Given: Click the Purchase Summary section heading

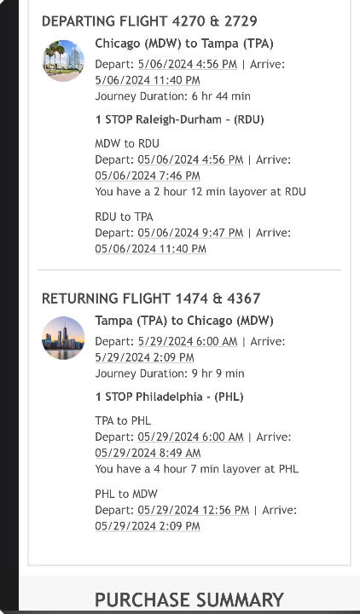Looking at the screenshot, I should [x=189, y=600].
